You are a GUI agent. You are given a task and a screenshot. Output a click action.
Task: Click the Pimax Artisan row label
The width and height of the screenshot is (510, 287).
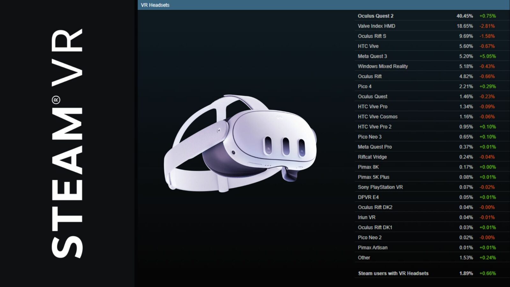point(373,247)
